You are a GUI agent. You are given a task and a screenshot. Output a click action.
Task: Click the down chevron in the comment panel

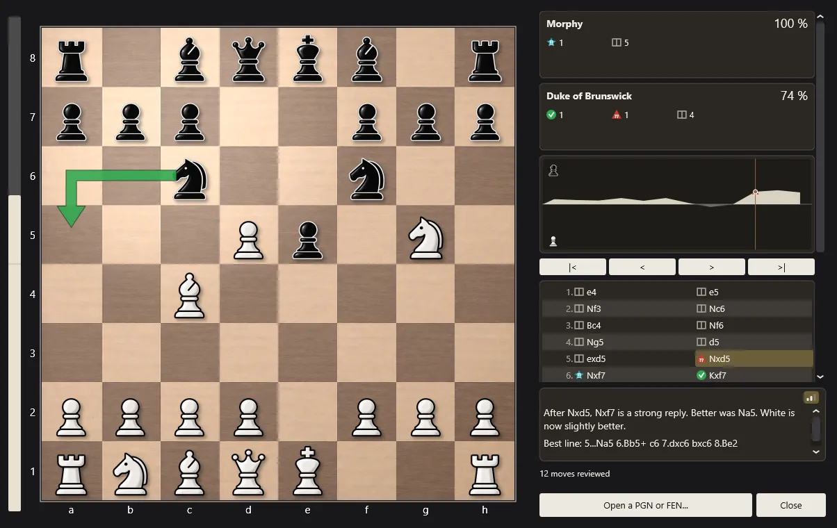click(x=817, y=452)
